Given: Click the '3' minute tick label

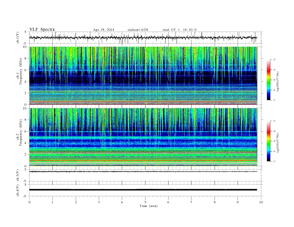Looking at the screenshot, I should pyautogui.click(x=99, y=202).
